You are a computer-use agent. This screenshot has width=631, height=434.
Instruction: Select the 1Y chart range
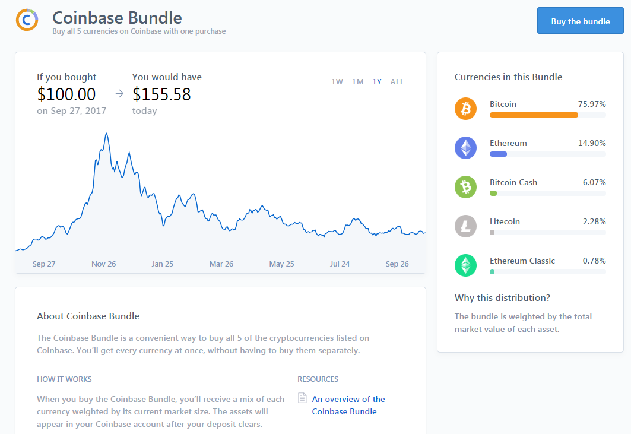pos(377,82)
